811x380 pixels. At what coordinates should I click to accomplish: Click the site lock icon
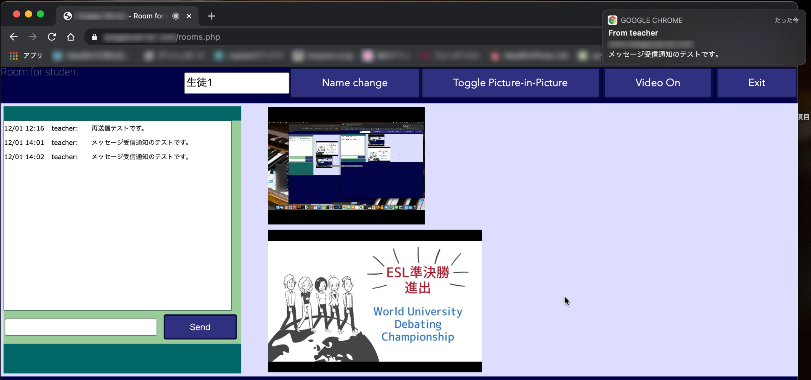pyautogui.click(x=94, y=37)
